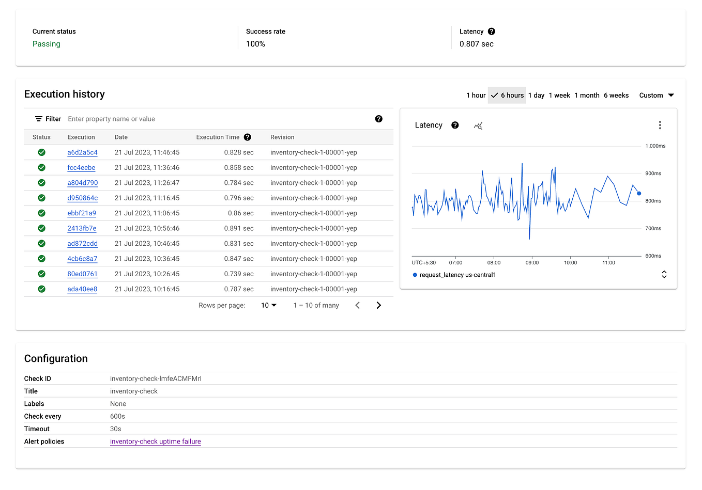
Task: Click the Latency help icon in the chart panel
Action: tap(454, 125)
